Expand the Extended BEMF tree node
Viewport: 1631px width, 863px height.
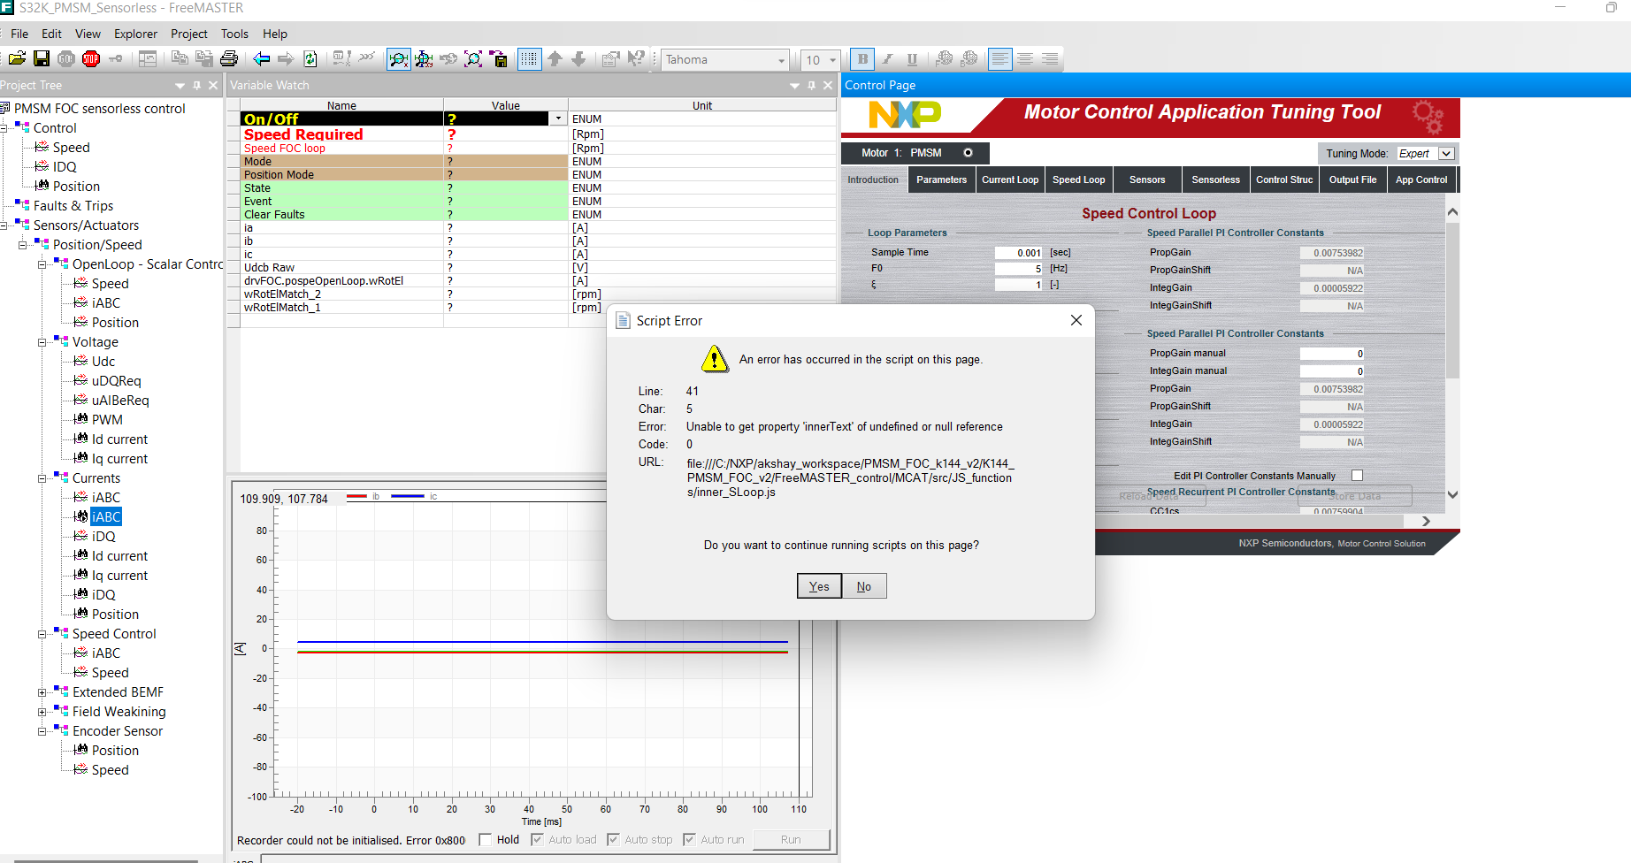point(42,691)
